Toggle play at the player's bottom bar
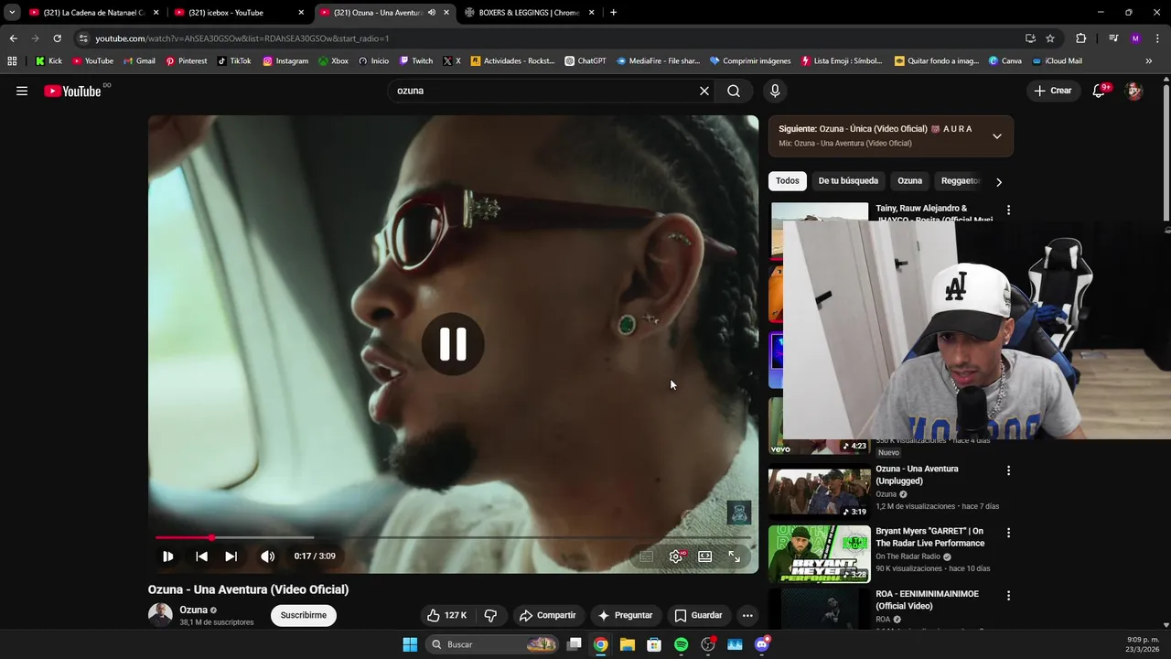Image resolution: width=1171 pixels, height=659 pixels. [x=168, y=556]
